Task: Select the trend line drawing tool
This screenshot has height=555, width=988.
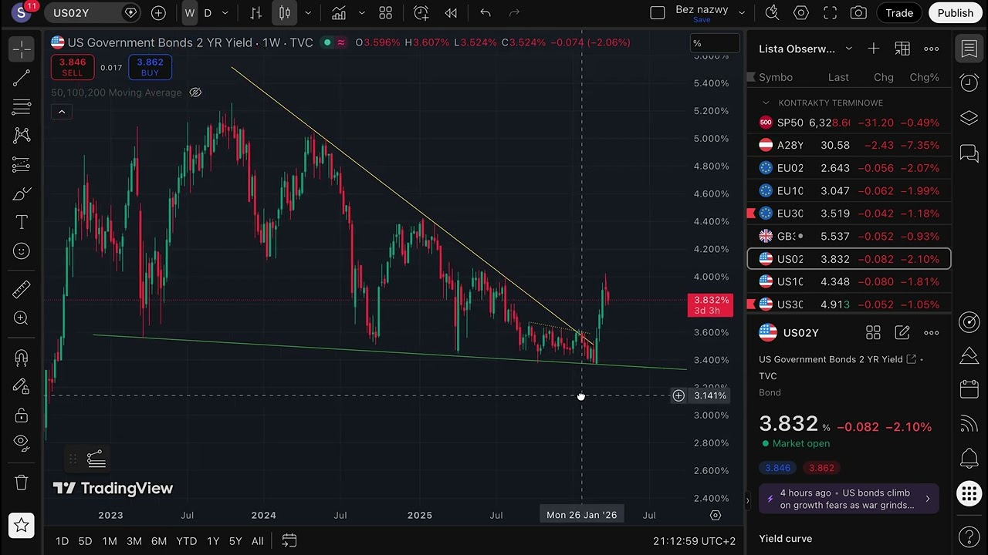Action: [22, 78]
